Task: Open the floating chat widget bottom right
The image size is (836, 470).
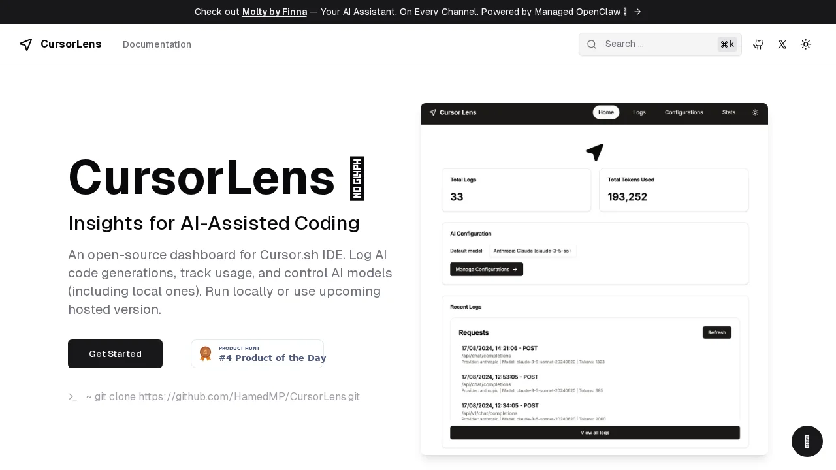Action: [807, 441]
